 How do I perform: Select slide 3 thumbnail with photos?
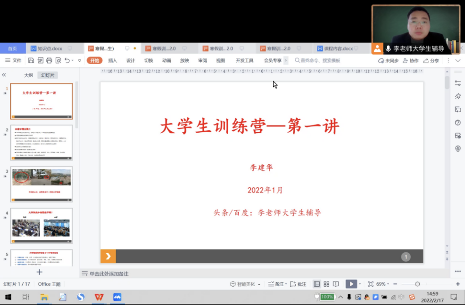click(x=42, y=184)
